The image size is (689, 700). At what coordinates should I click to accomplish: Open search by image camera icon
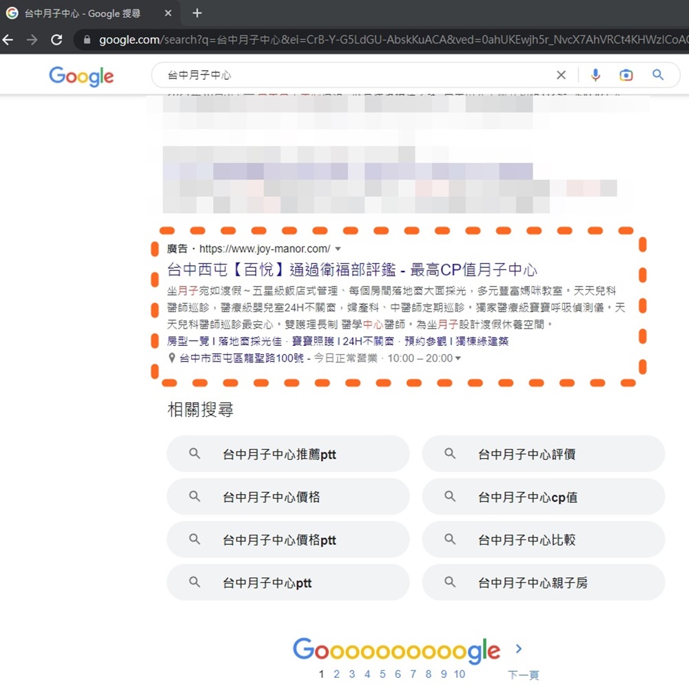[x=626, y=75]
